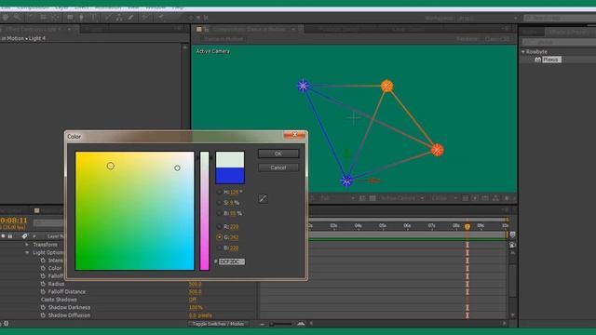Viewport: 596px width, 335px height.
Task: Click the lock column icon in timeline header
Action: tap(10, 236)
